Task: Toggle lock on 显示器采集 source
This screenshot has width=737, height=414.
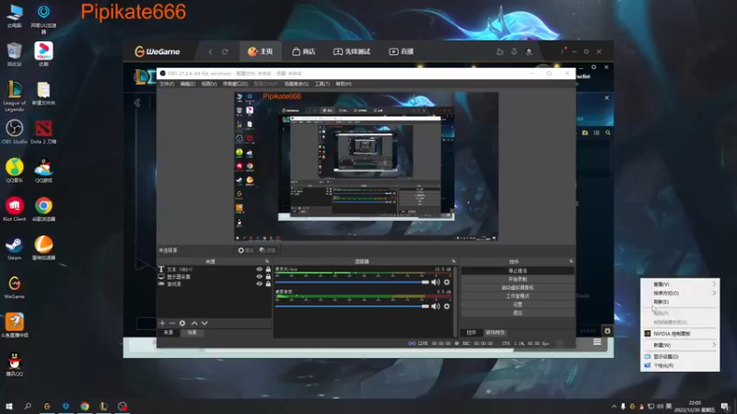Action: coord(268,277)
